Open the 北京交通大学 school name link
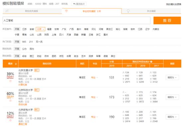Viewport: 183px width, 127px height. click(26, 70)
